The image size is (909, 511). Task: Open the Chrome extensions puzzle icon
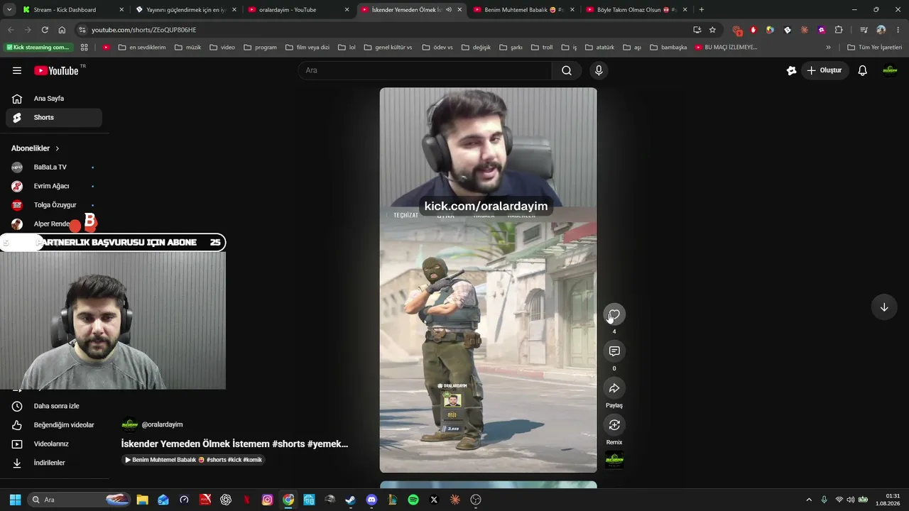[839, 30]
